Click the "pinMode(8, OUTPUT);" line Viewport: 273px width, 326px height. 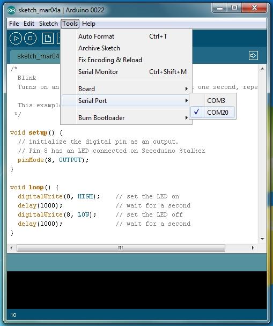pos(53,160)
